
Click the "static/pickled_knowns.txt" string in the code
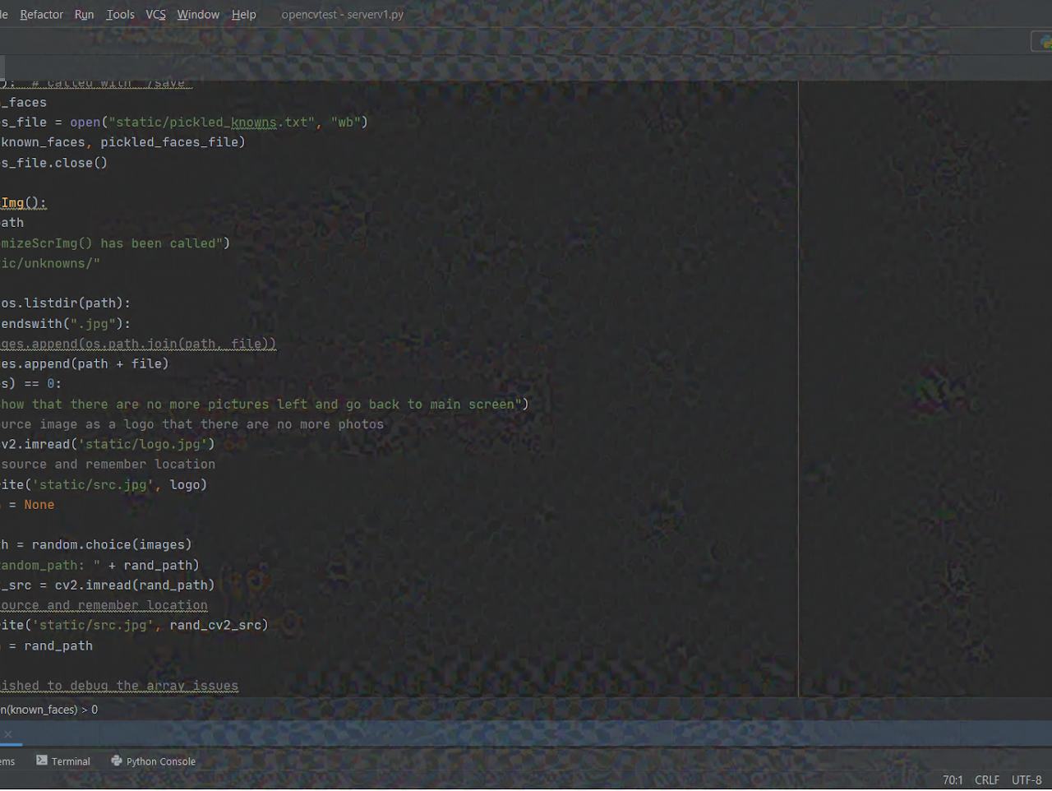click(212, 123)
